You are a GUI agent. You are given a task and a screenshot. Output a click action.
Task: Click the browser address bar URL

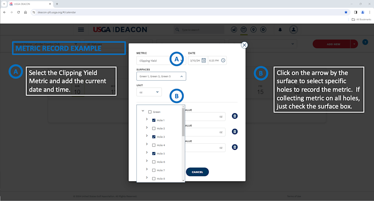coord(57,12)
